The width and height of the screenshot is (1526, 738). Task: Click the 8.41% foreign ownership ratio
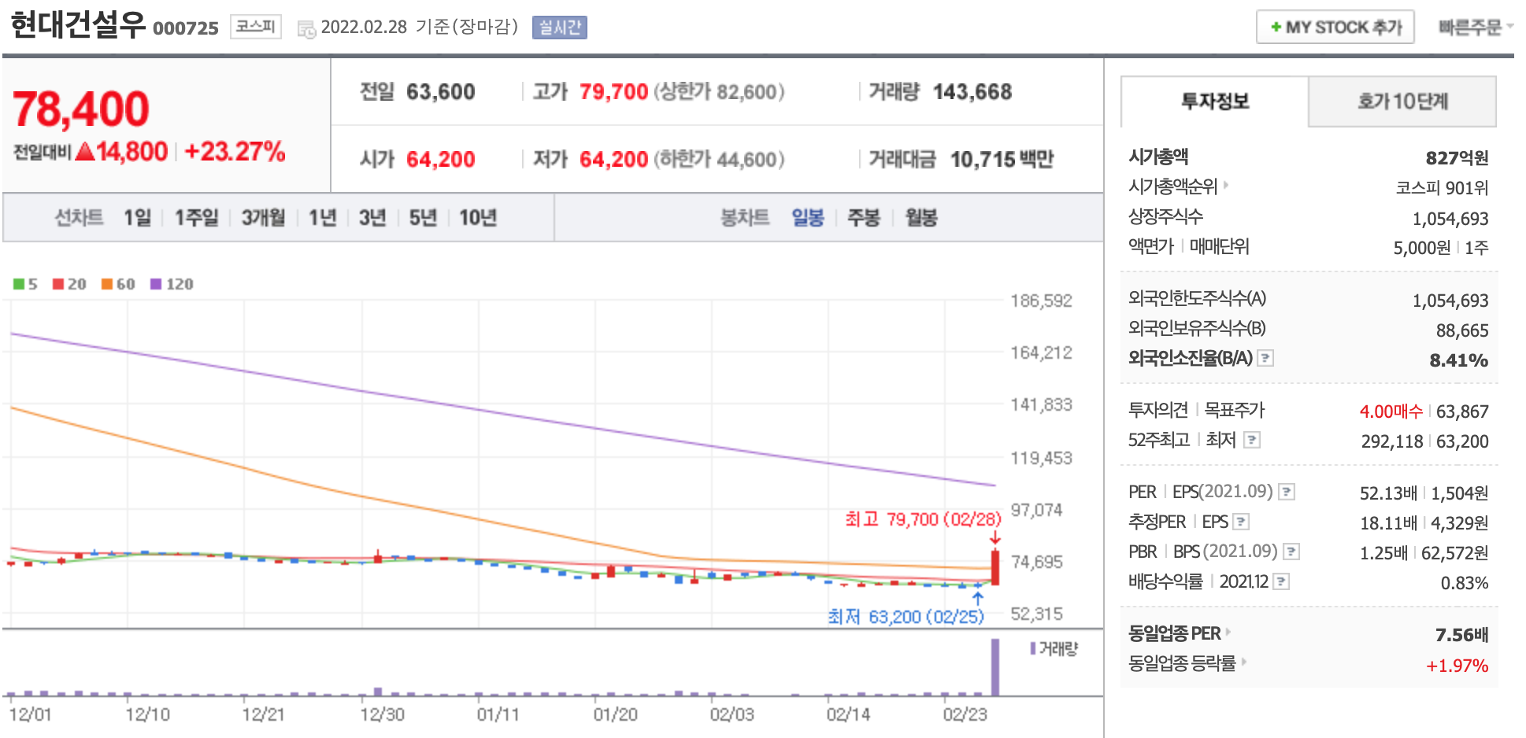[x=1459, y=360]
